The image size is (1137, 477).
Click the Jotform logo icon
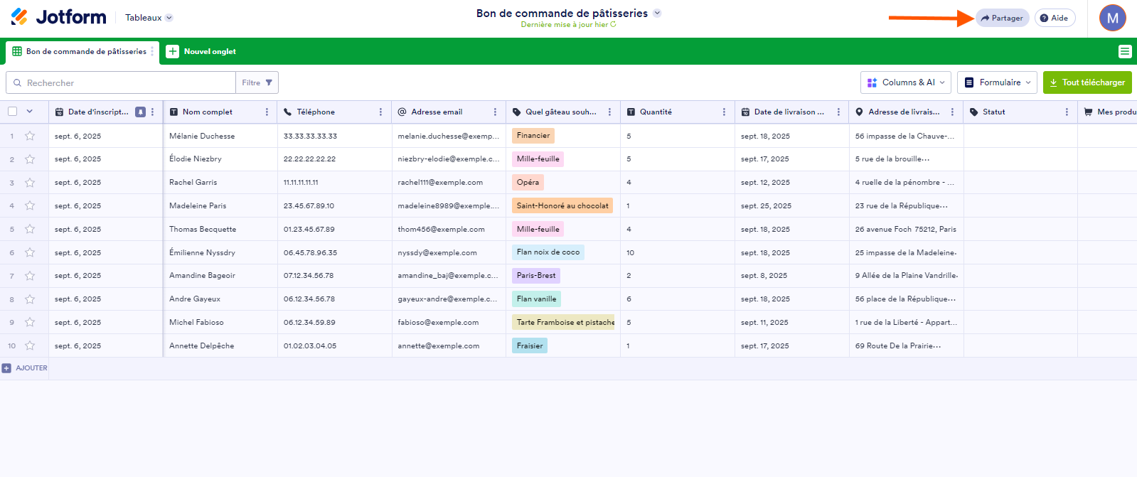[19, 17]
